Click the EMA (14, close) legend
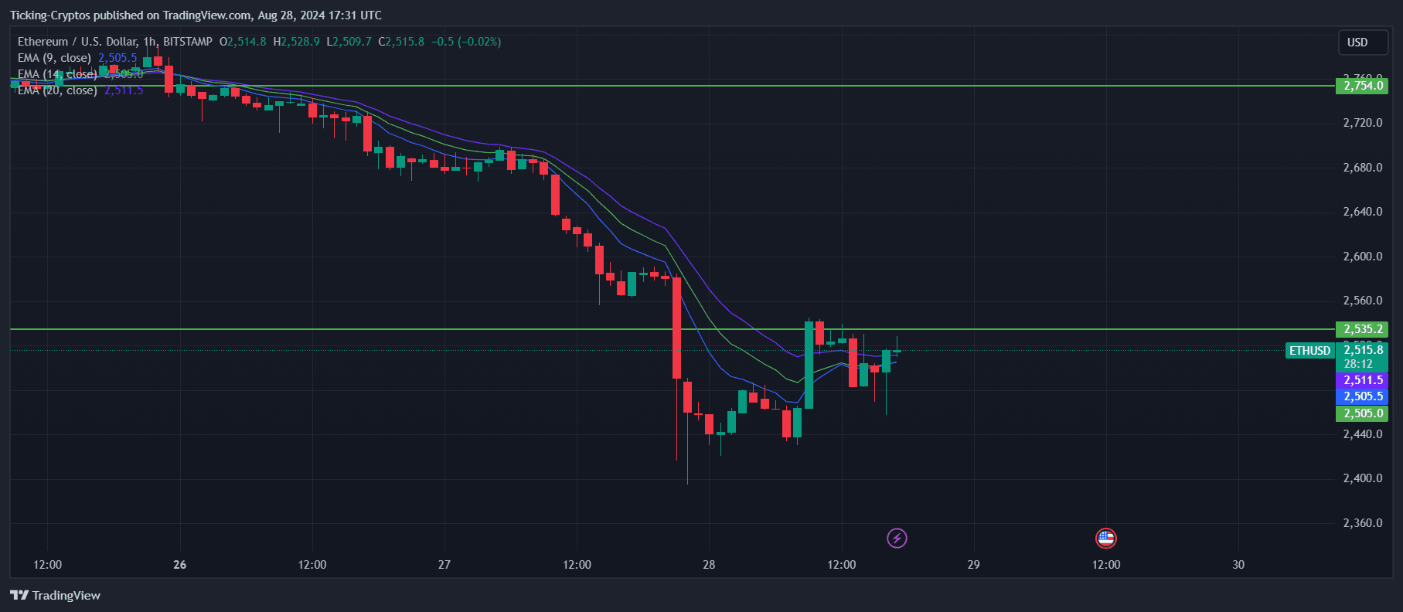Image resolution: width=1403 pixels, height=612 pixels. pyautogui.click(x=57, y=74)
